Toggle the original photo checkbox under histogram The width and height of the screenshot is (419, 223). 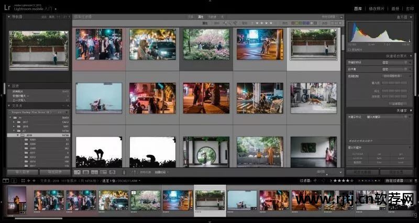(x=350, y=50)
